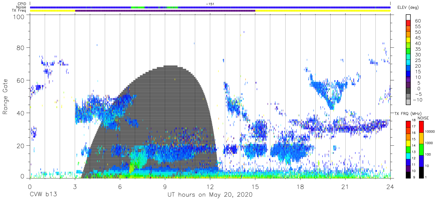The height and width of the screenshot is (202, 439).
Task: Click the white top segment of the ELEV colorbar
Action: click(x=408, y=17)
